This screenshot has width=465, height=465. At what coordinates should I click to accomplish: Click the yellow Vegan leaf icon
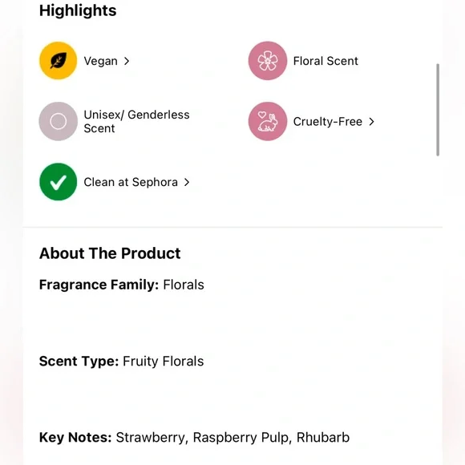[x=58, y=61]
